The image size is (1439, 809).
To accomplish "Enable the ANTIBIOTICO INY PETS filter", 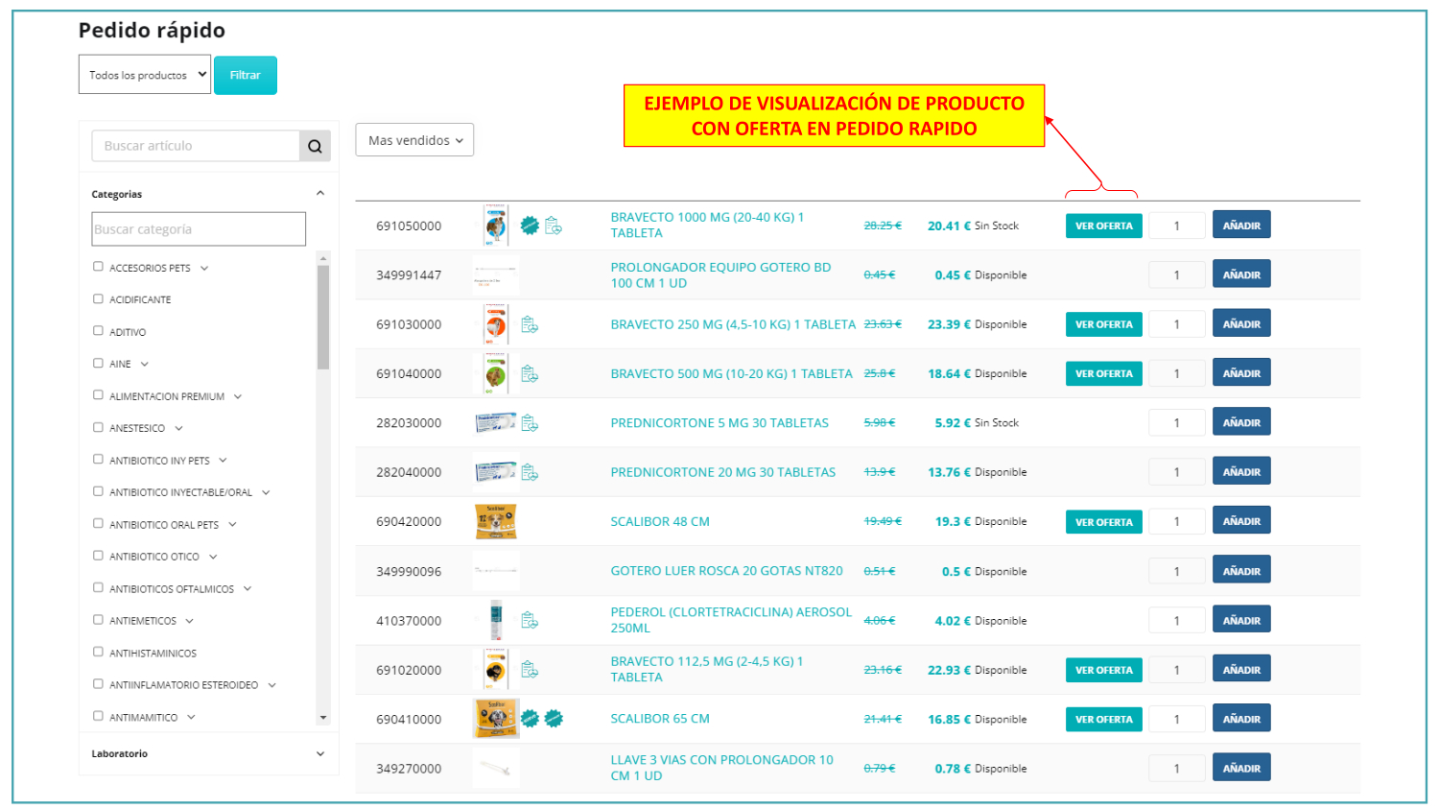I will (x=98, y=460).
